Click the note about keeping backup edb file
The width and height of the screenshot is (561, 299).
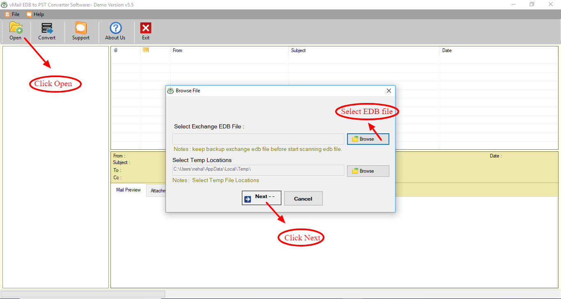258,149
